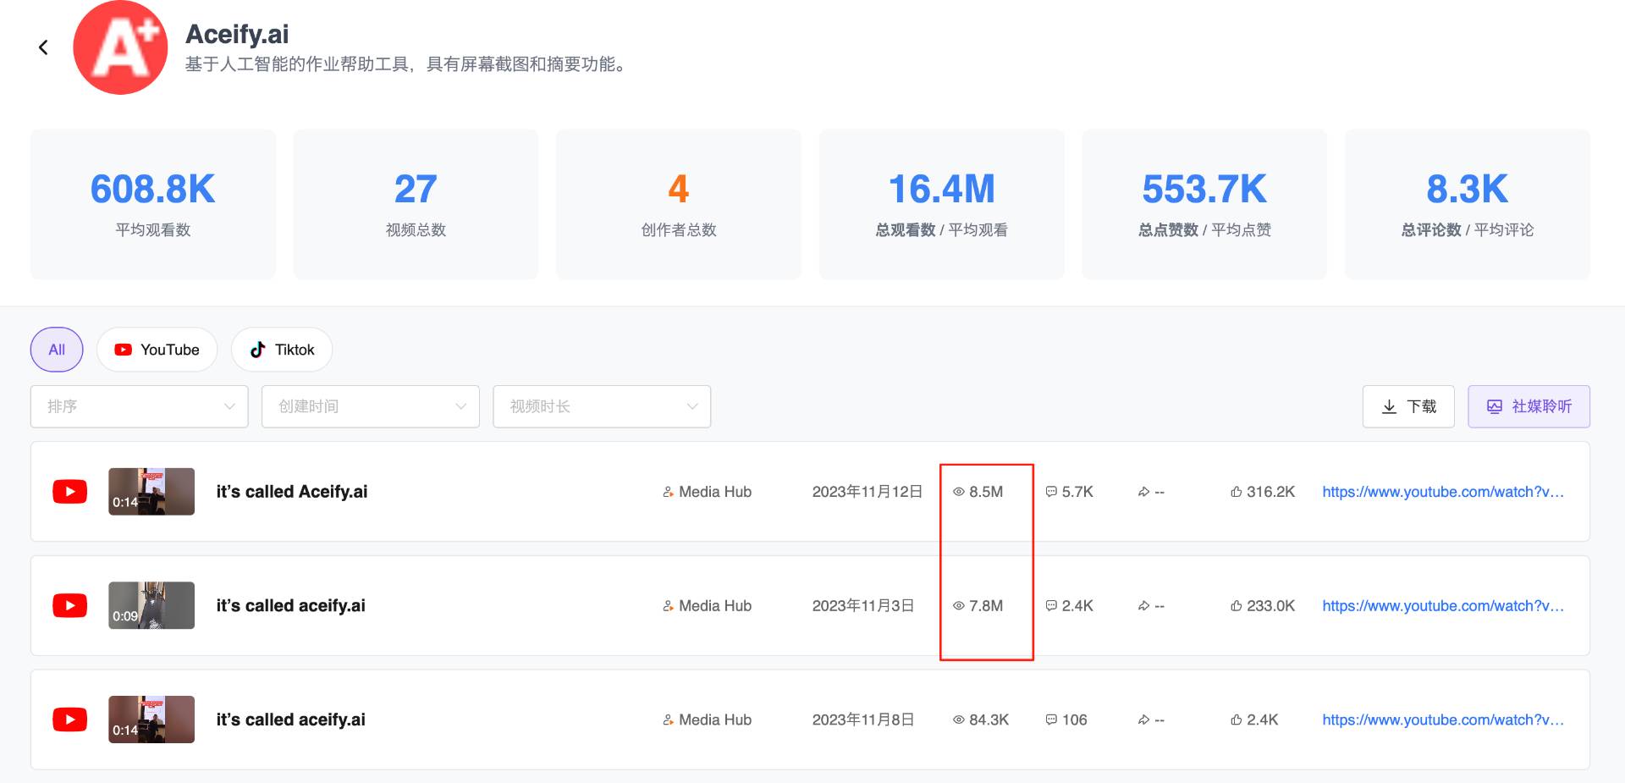
Task: Click the date 2023年11月3日
Action: coord(863,606)
